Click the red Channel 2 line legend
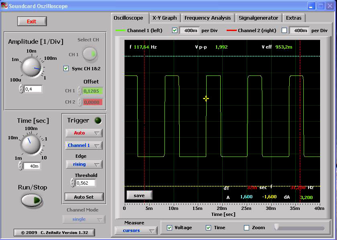Screen dimensions: 337x240 click(231, 31)
